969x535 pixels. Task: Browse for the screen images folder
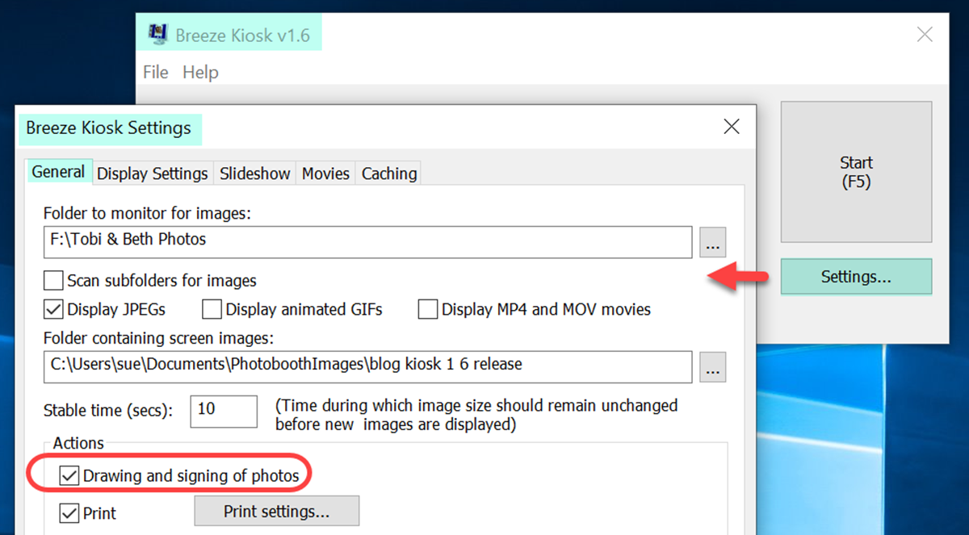click(712, 366)
